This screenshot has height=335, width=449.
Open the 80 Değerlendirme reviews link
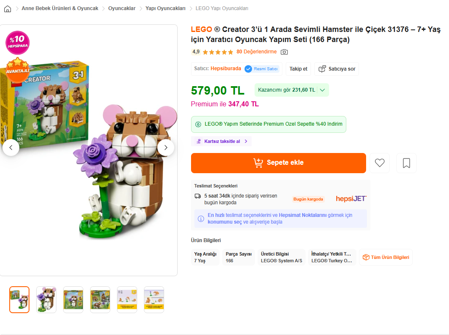pos(257,52)
